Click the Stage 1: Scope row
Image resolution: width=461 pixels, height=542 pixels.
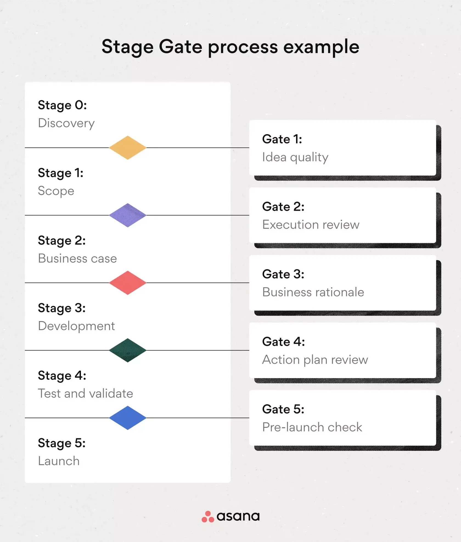[x=128, y=182]
